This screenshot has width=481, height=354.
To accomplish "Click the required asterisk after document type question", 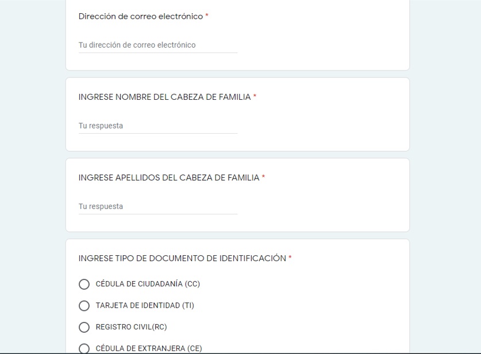I will point(290,258).
